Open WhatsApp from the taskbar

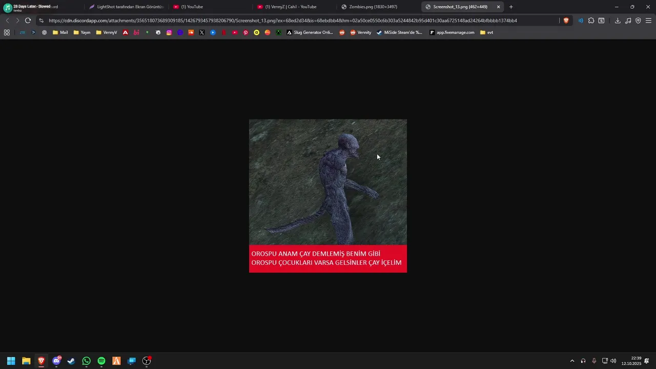coord(86,361)
